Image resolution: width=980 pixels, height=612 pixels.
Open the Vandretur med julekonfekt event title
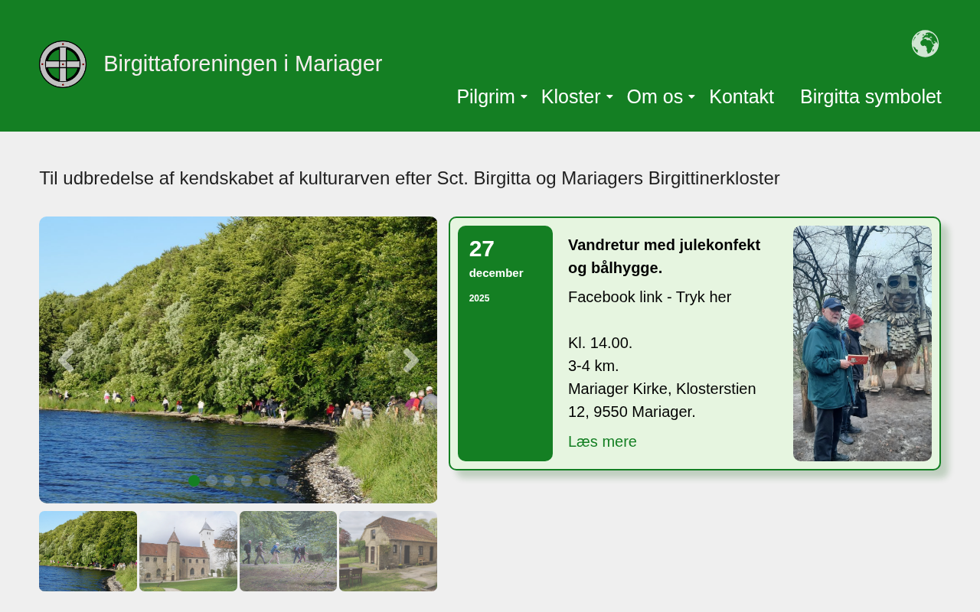664,256
